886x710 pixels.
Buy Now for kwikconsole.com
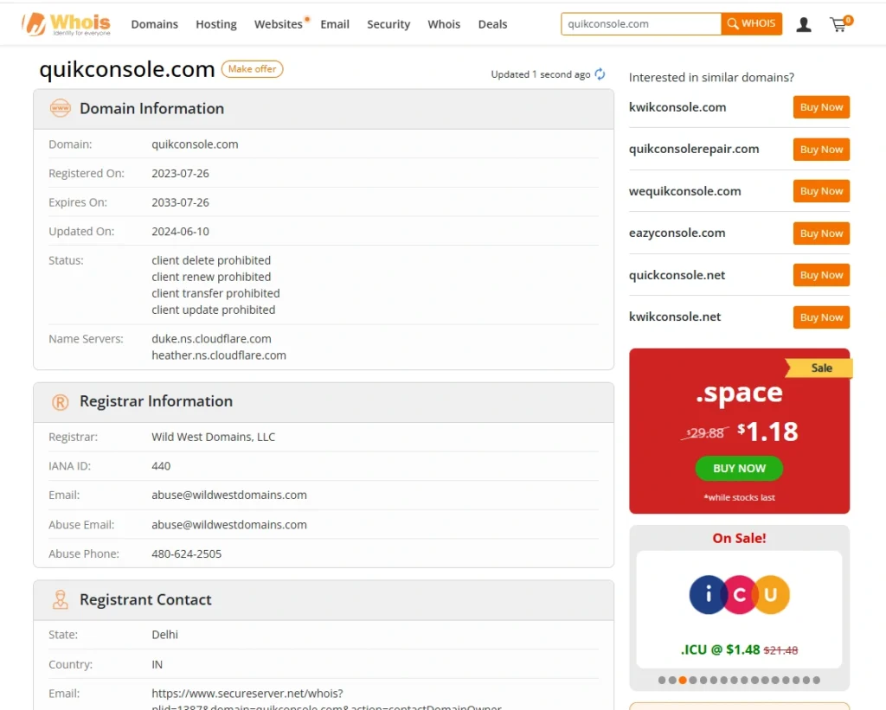coord(821,107)
